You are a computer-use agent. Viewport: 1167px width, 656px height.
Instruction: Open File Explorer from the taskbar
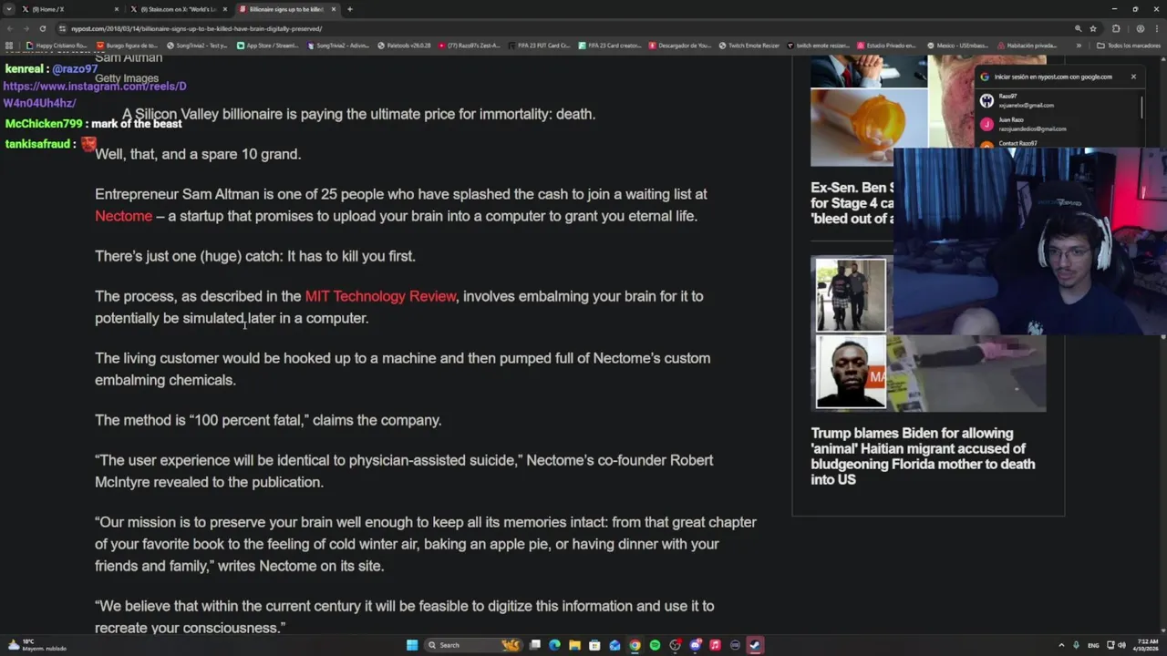click(x=574, y=645)
